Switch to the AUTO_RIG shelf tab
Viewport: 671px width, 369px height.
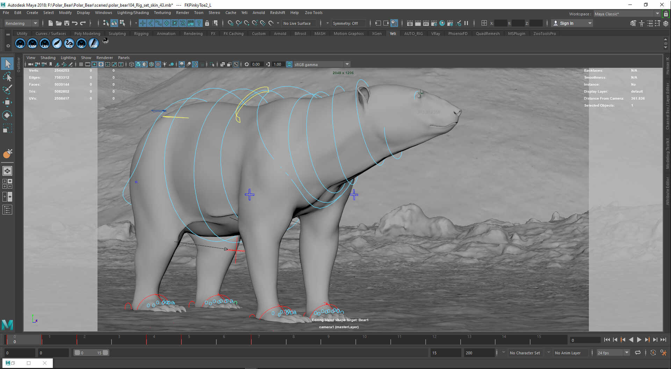pos(413,34)
